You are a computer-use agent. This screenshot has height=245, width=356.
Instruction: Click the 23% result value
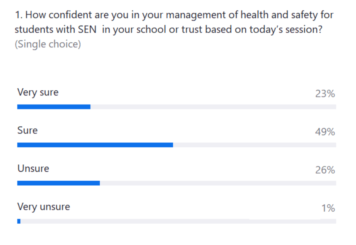coord(325,94)
